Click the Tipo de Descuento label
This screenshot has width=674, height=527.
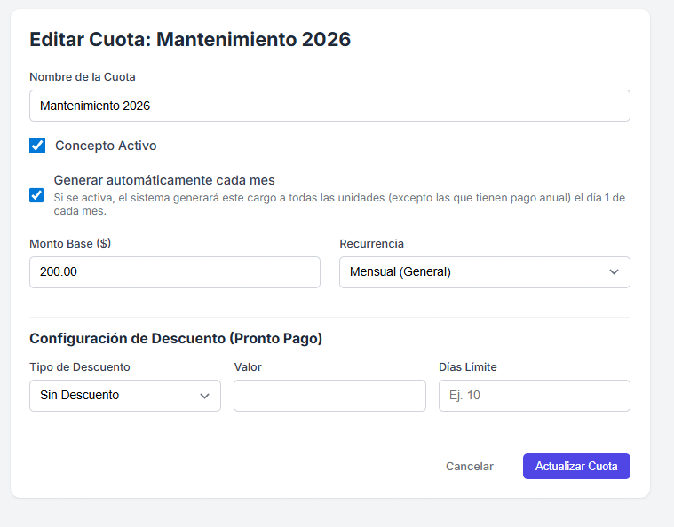80,366
